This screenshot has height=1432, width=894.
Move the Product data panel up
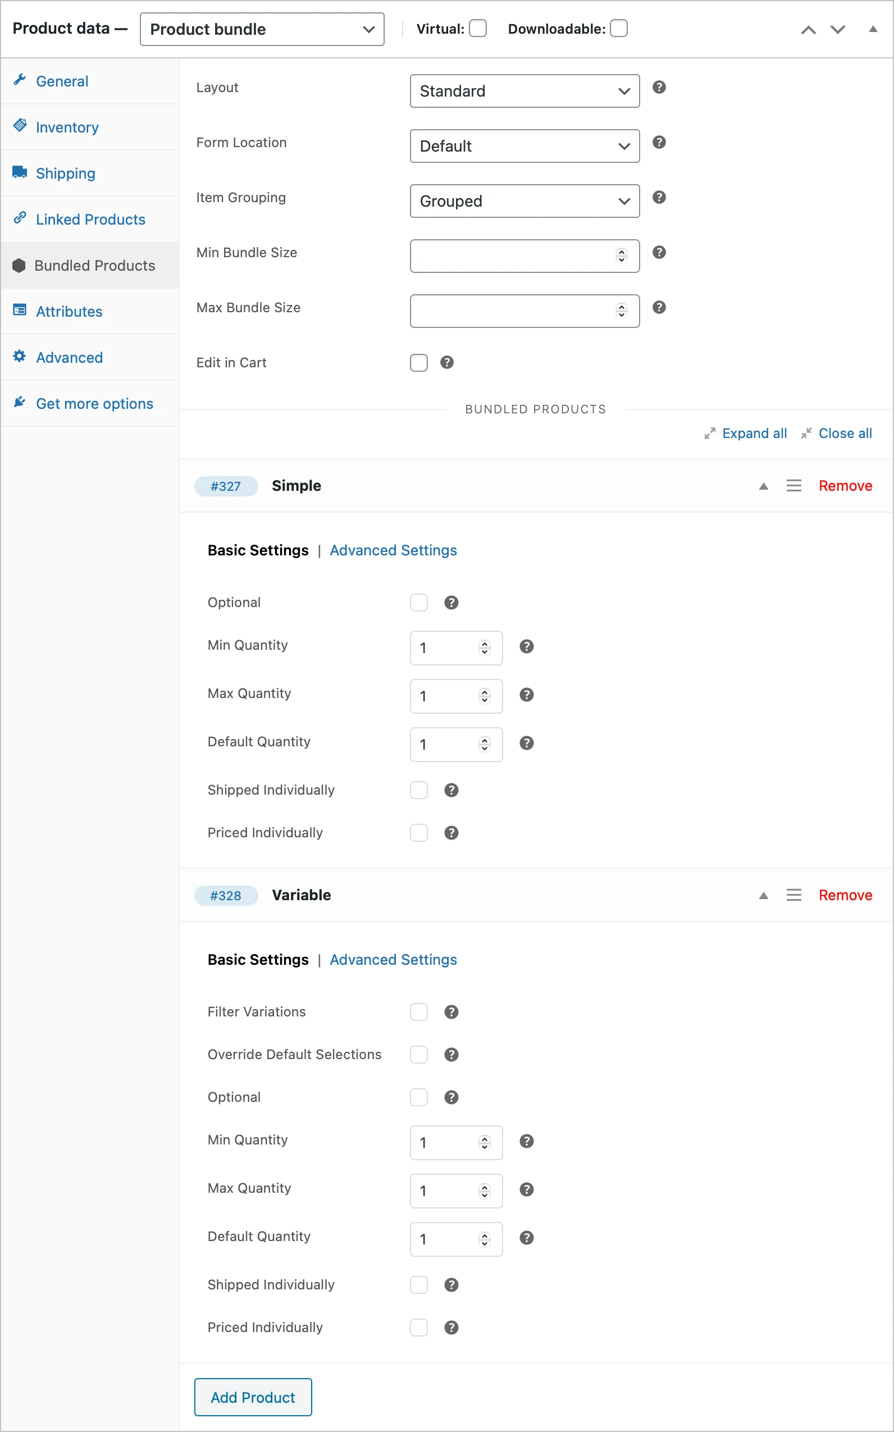tap(808, 30)
